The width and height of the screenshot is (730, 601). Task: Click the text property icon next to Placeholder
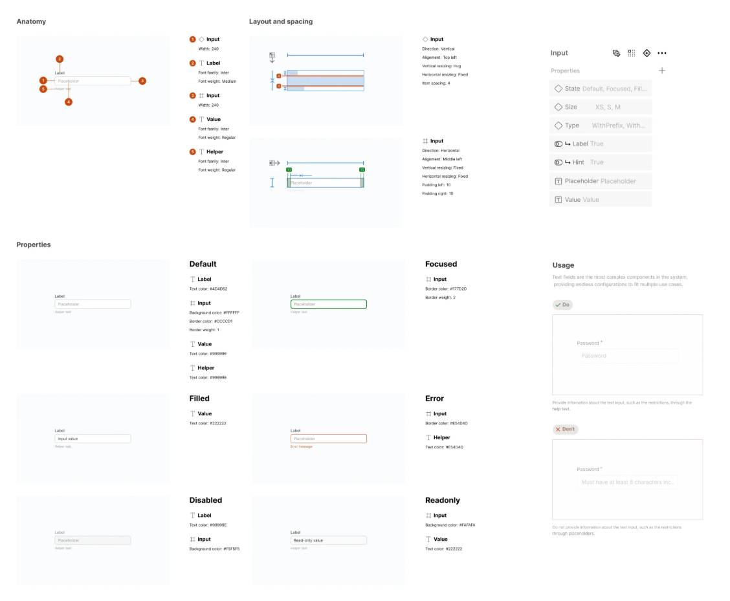point(559,181)
